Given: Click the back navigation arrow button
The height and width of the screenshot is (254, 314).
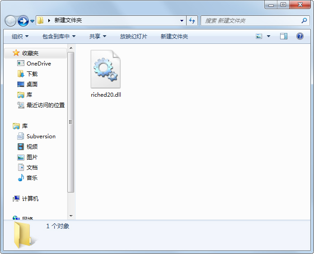Looking at the screenshot, I should click(x=11, y=21).
